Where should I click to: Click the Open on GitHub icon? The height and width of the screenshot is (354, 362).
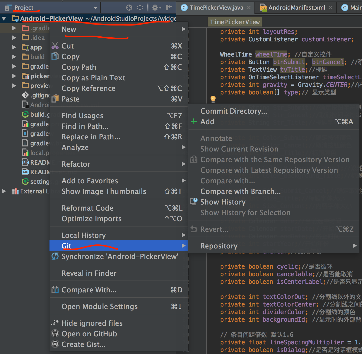[x=55, y=334]
